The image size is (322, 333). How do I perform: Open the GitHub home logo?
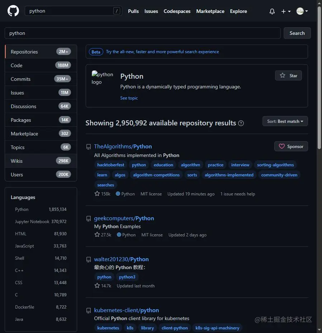(13, 11)
